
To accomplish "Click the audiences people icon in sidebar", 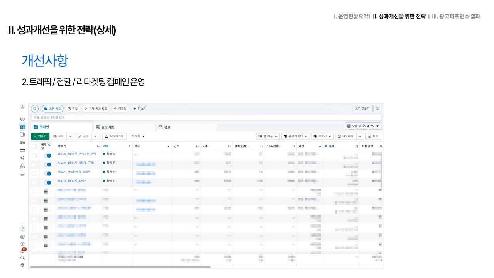I will pyautogui.click(x=22, y=142).
